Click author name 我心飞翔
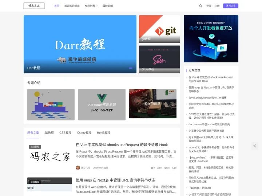262x196 pixels. point(86,168)
